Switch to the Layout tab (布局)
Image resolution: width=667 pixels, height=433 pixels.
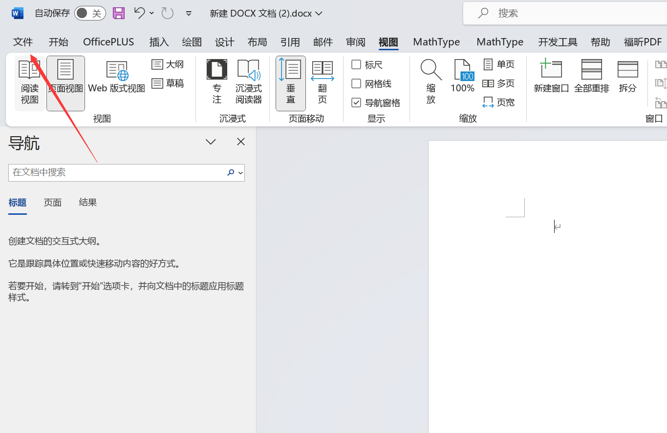click(x=258, y=42)
